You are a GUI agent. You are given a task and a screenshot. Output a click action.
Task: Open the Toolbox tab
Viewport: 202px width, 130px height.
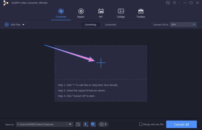pos(141,13)
